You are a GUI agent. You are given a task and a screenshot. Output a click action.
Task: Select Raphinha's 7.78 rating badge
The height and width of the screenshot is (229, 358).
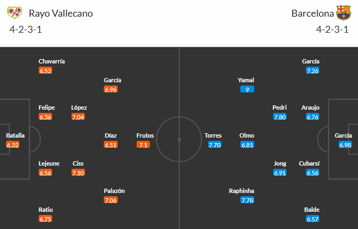(247, 201)
